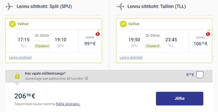Select the 19:50 SPU to TLL flight card
218x112 pixels.
(164, 41)
